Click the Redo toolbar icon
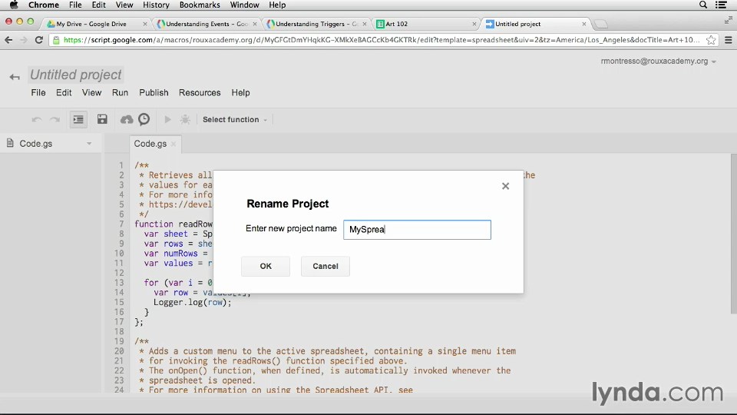Viewport: 737px width, 415px height. tap(55, 120)
